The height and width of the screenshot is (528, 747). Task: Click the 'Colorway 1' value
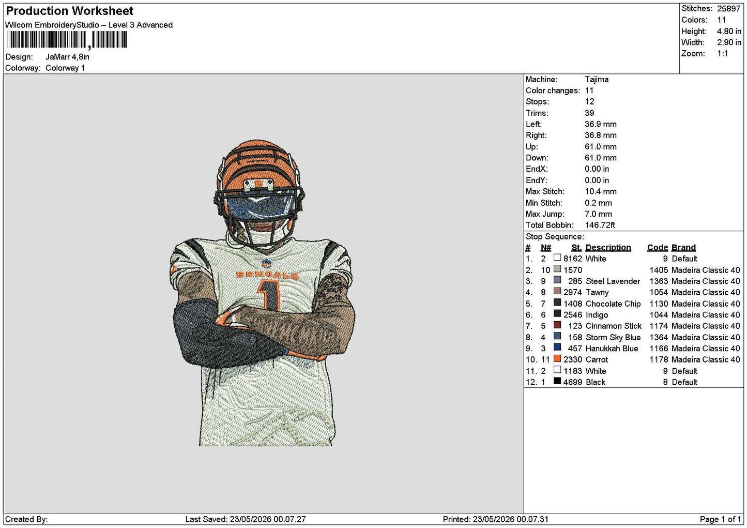tap(65, 68)
